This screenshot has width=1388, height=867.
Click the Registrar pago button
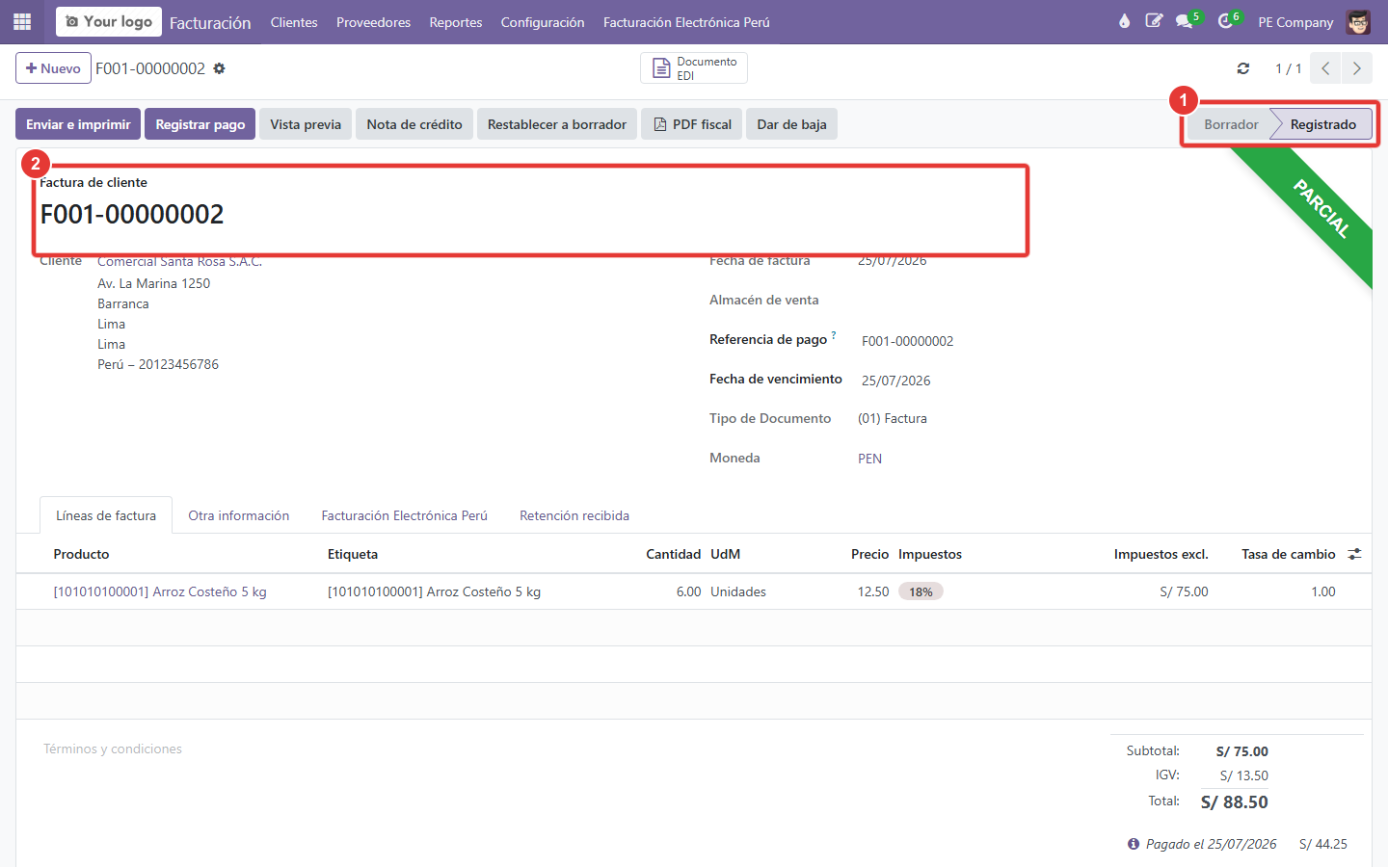[200, 124]
